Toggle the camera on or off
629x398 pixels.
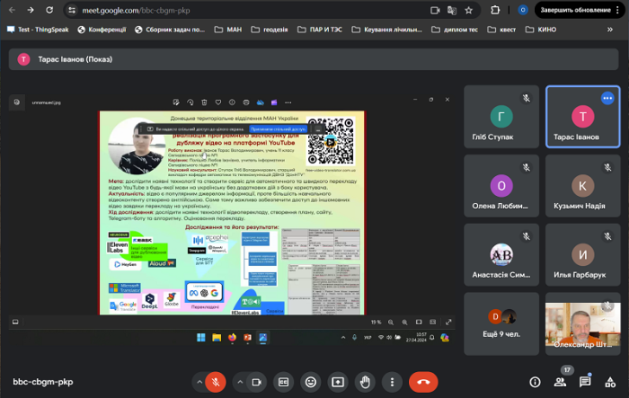[255, 381]
